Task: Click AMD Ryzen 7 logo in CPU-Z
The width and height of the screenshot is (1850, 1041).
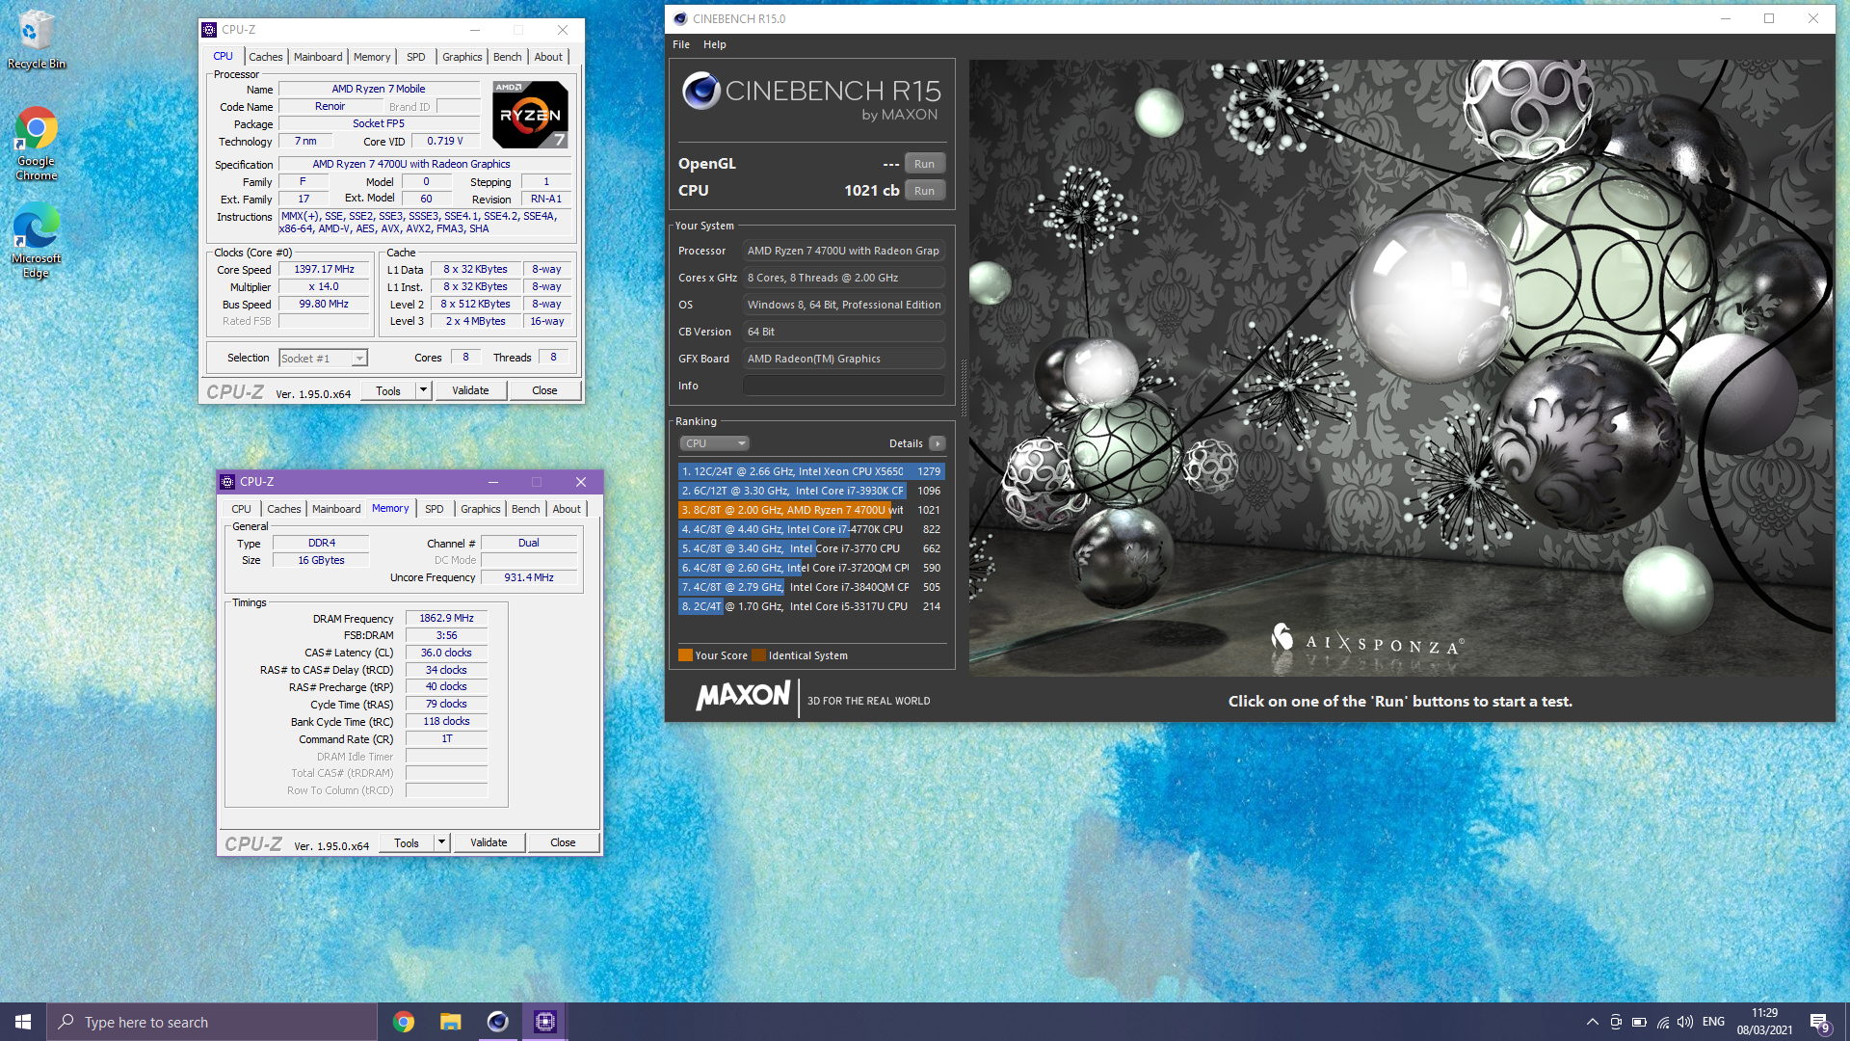Action: (530, 114)
